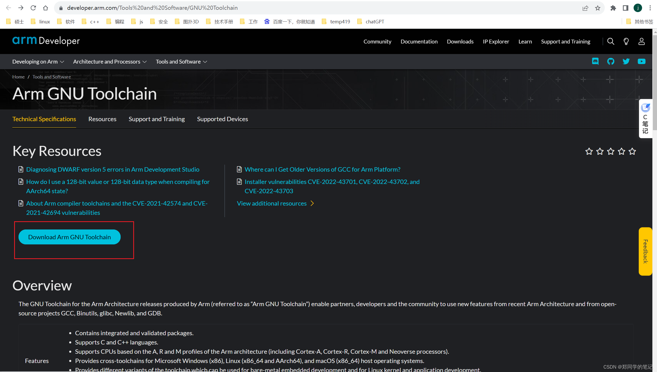Expand Architecture and Processors menu
The image size is (657, 372).
tap(110, 61)
